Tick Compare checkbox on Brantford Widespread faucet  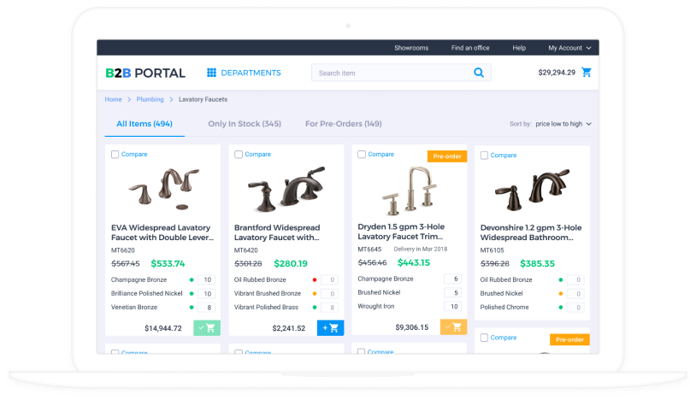(239, 155)
